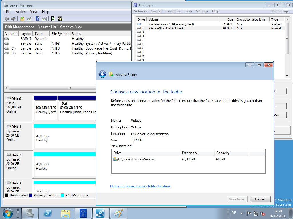Open the Tools menu in TrueCrypt
Viewport: 293px width, 219px height.
188,11
